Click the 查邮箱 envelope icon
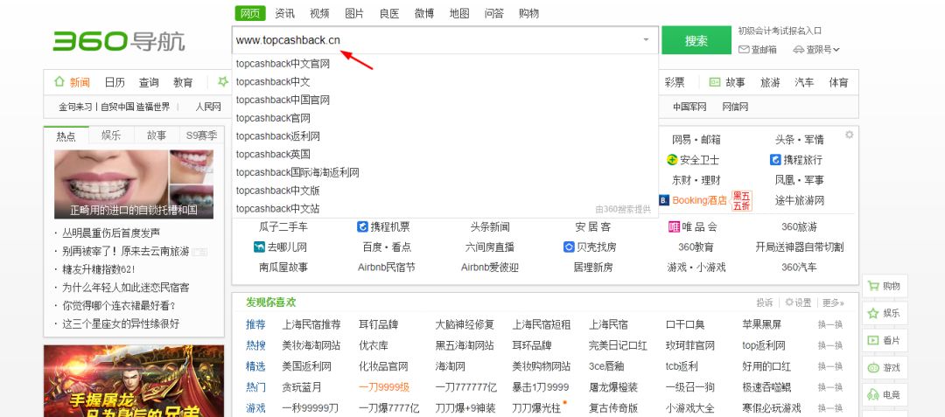The height and width of the screenshot is (417, 945). [744, 49]
